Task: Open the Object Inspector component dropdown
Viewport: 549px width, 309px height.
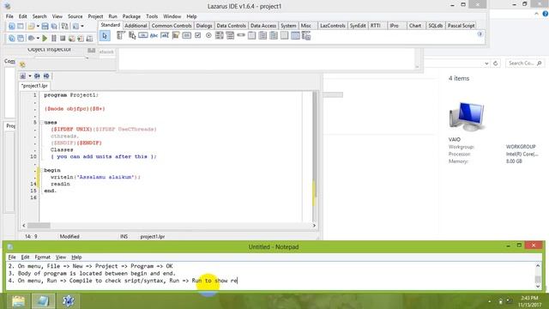Action: point(87,58)
